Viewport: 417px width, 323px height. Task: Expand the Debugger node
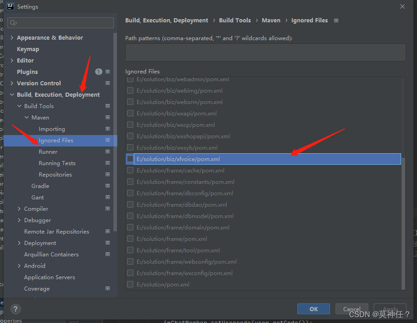(19, 220)
